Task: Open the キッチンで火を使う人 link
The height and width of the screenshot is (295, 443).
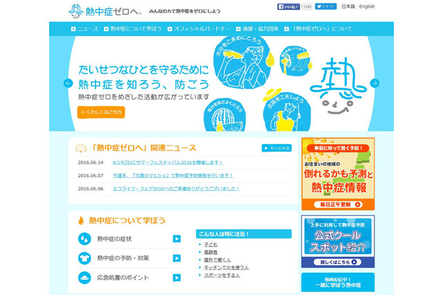Action: pos(226,267)
